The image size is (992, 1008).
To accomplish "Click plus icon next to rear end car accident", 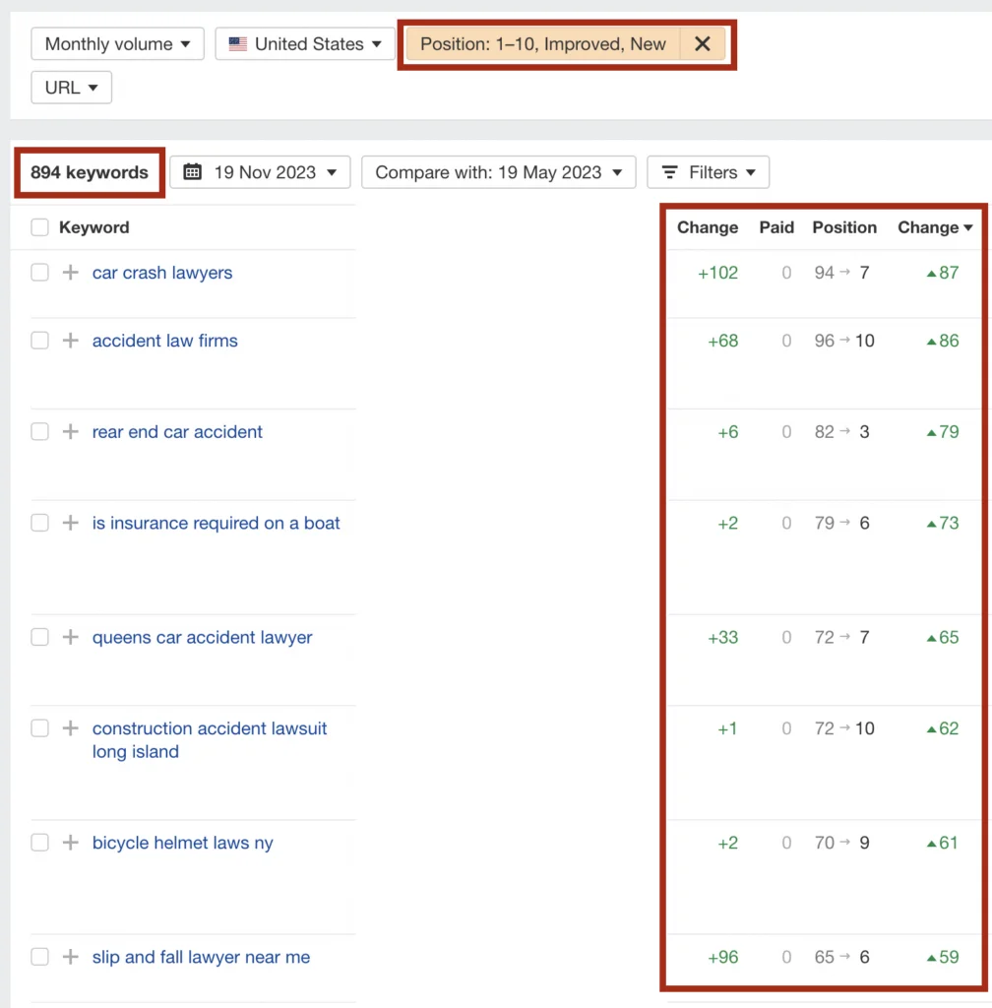I will coord(70,432).
